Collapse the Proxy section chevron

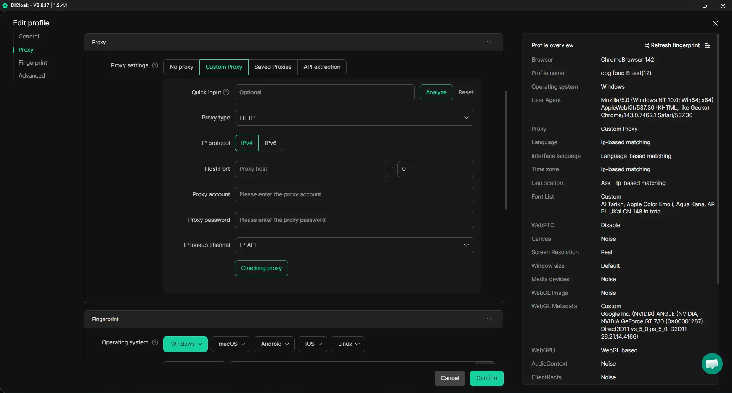(489, 43)
